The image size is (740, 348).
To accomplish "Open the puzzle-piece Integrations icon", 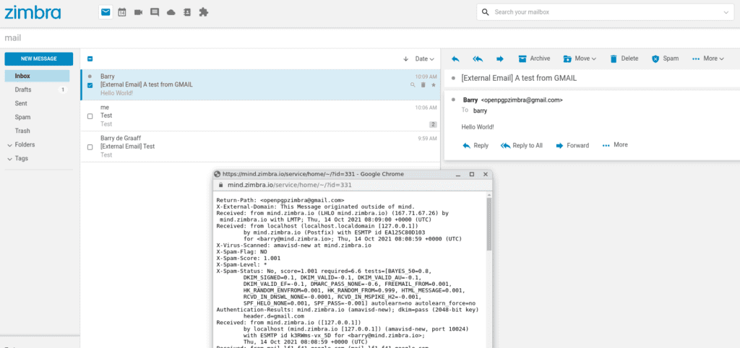I will [x=203, y=12].
